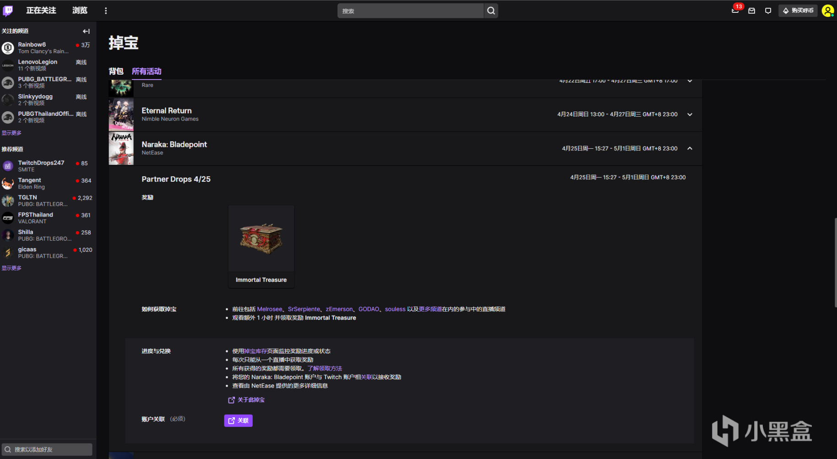Collapse the Naraka: Bladepoint campaign chevron
This screenshot has width=837, height=459.
pyautogui.click(x=690, y=148)
